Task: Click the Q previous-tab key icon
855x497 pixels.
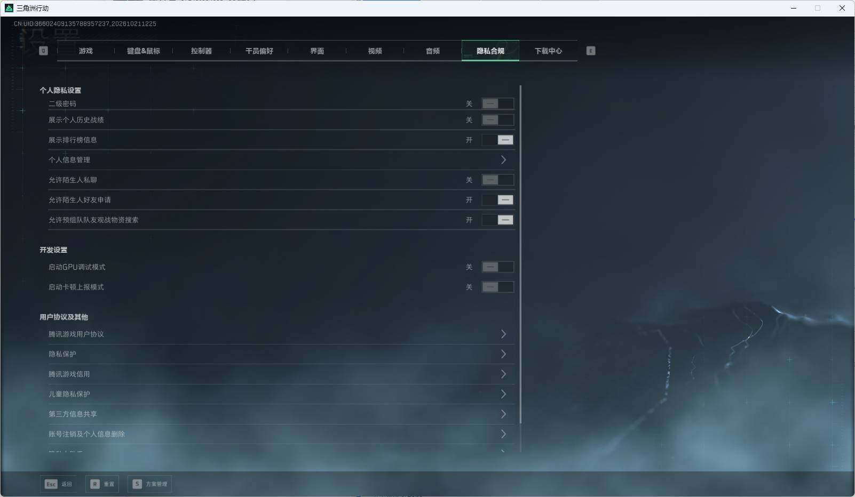Action: coord(44,51)
